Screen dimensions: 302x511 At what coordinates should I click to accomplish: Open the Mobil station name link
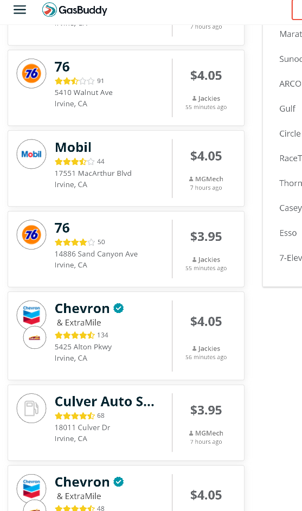pyautogui.click(x=73, y=148)
